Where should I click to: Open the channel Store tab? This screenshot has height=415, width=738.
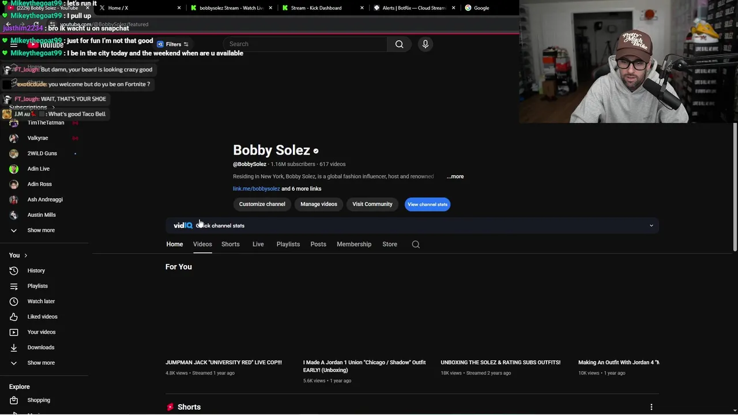tap(390, 244)
